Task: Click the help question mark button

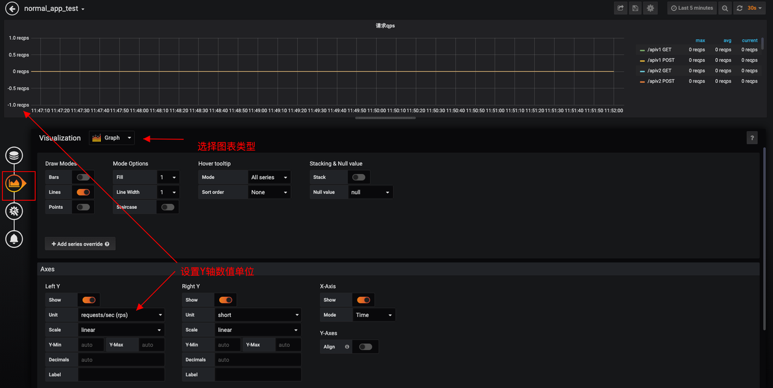Action: coord(752,138)
